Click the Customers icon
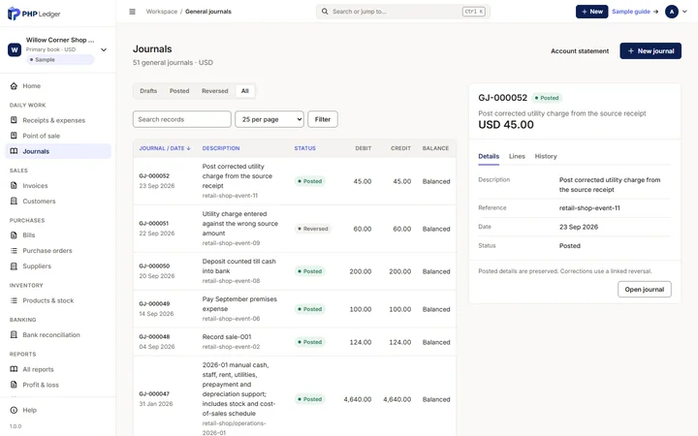The image size is (698, 436). click(14, 202)
